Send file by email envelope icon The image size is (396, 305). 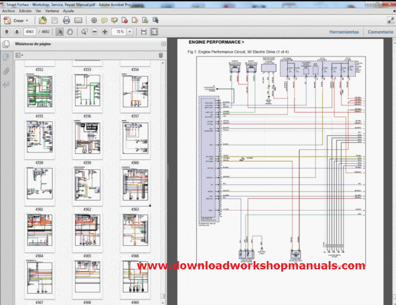point(78,21)
